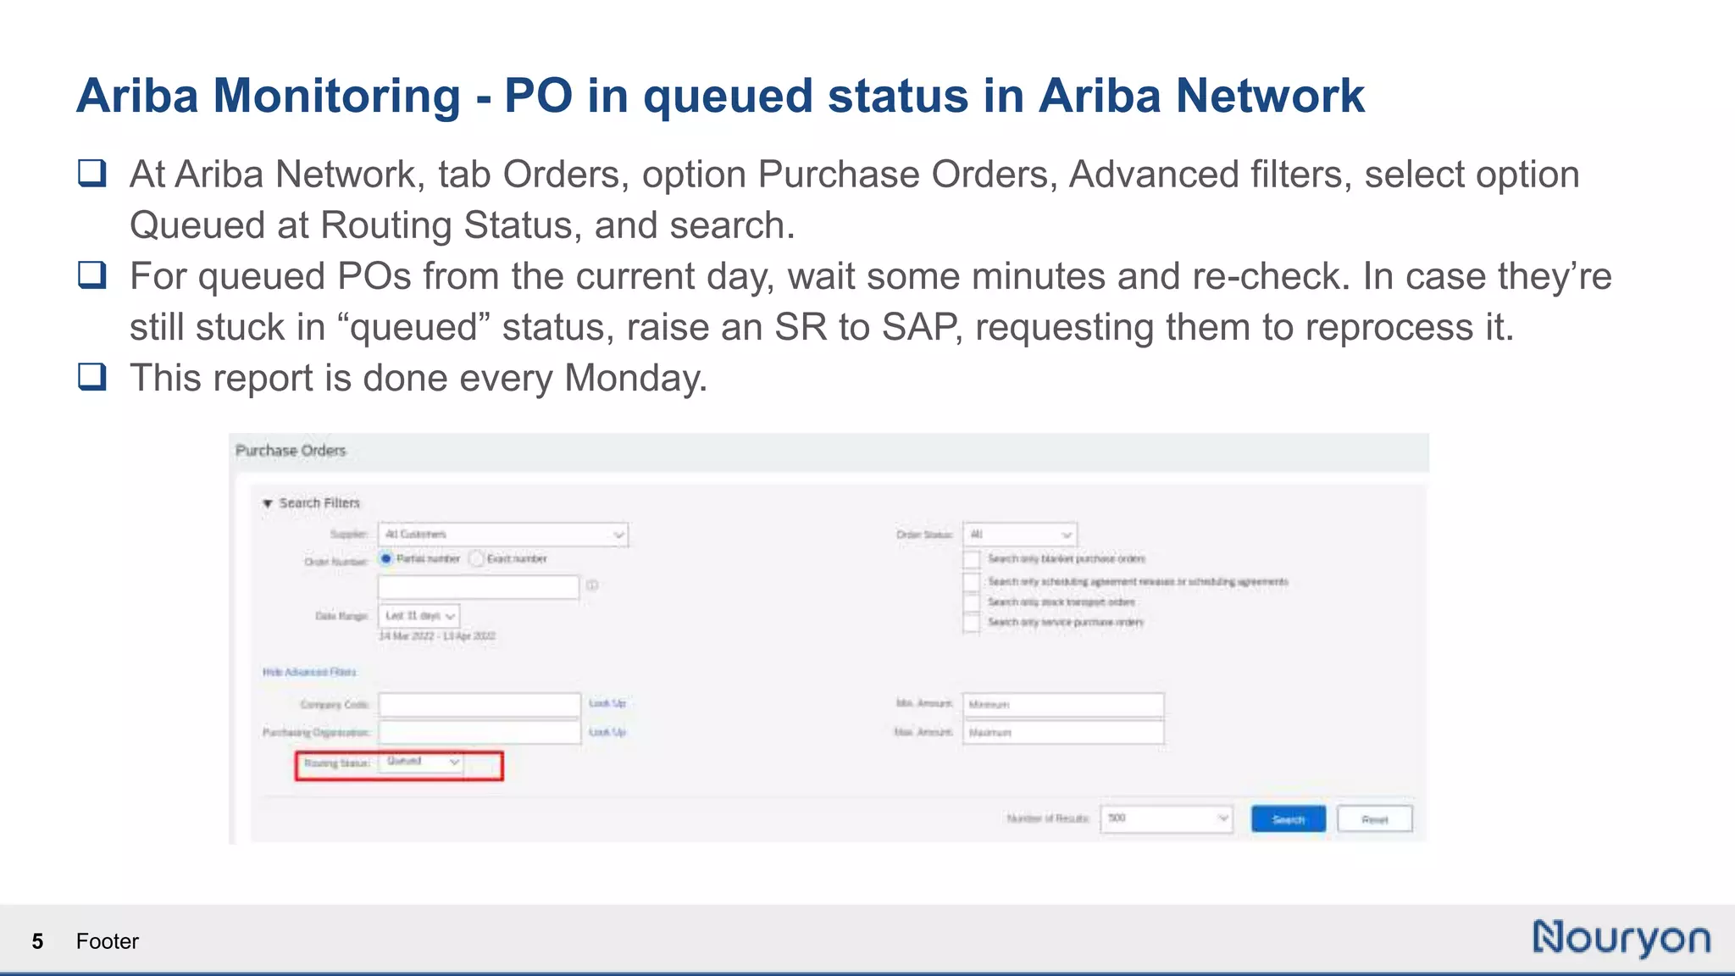This screenshot has width=1735, height=976.
Task: Open the Number of Results dropdown
Action: pos(1166,818)
